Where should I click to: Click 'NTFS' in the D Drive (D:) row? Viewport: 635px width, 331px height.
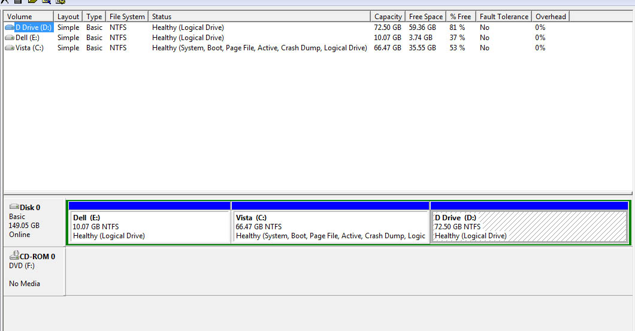118,28
